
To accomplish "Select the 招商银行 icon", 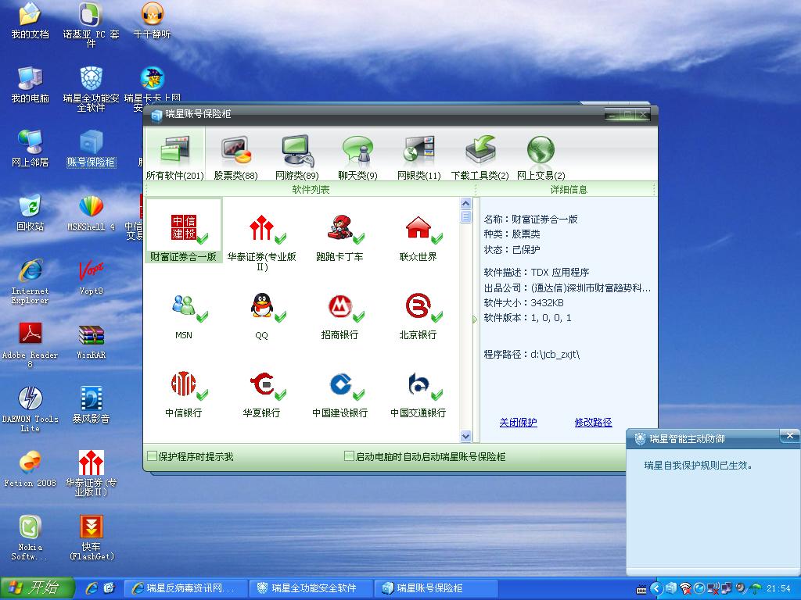I will [x=339, y=316].
